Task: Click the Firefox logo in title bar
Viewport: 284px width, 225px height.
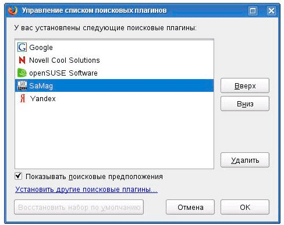Action: [x=13, y=10]
